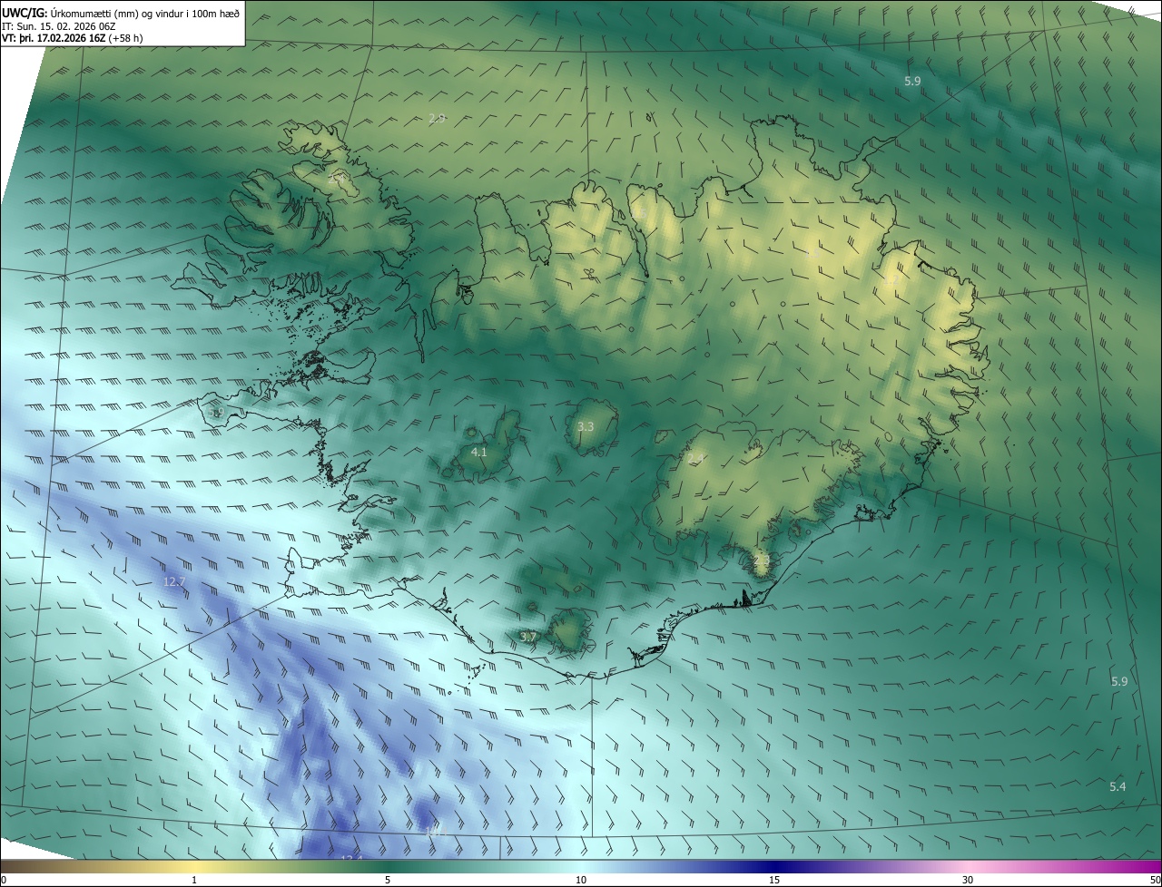Click the colorbar tick label 1
Screen dimensions: 1162x887
coord(194,881)
